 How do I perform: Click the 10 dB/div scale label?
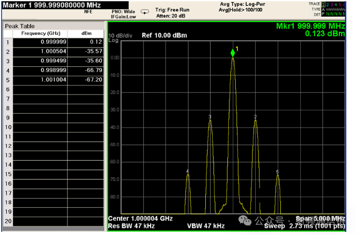point(120,36)
